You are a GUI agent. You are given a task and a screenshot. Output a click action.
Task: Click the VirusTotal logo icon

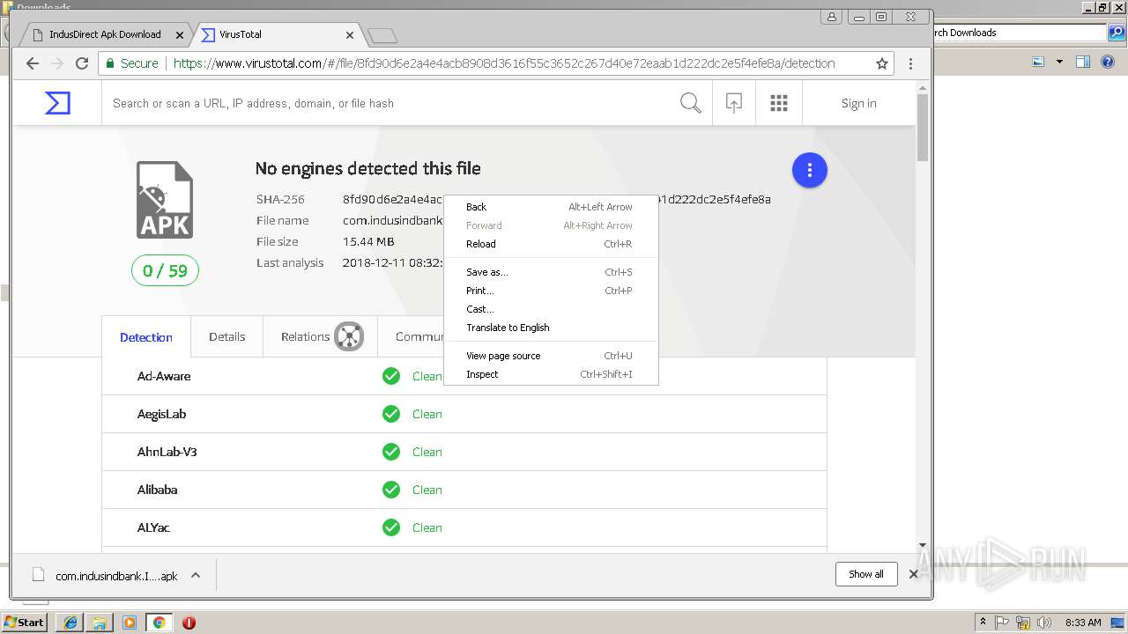[57, 103]
